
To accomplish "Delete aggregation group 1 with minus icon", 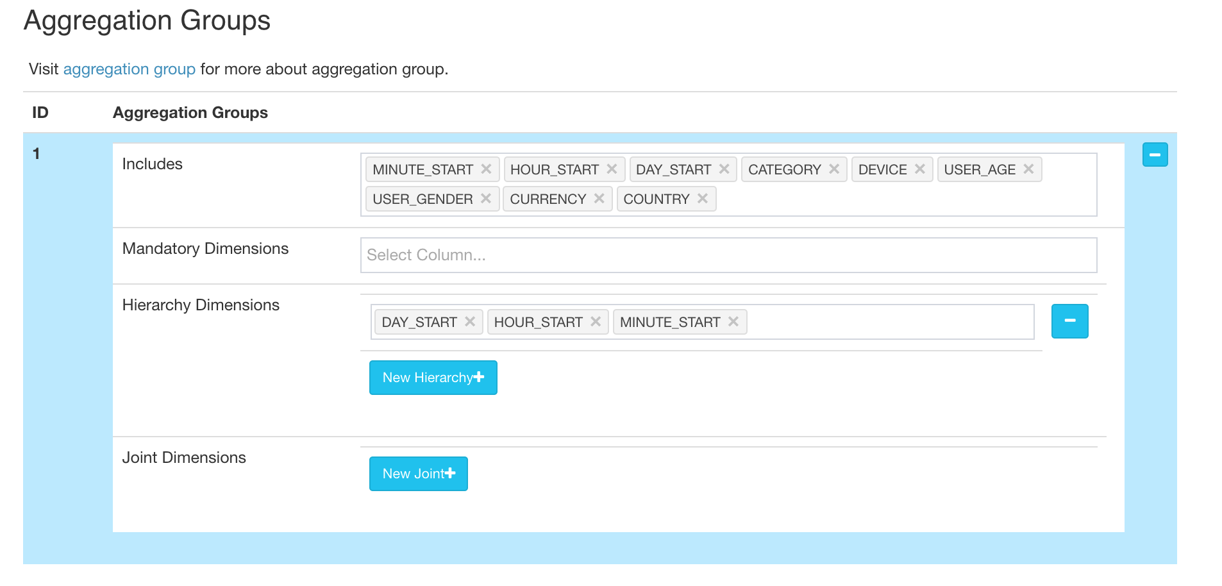I will pos(1155,155).
